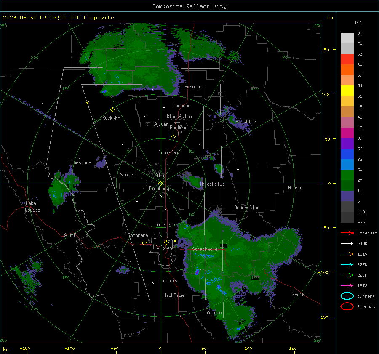The width and height of the screenshot is (379, 354).
Task: Click the Okotoks town label
Action: tap(168, 281)
